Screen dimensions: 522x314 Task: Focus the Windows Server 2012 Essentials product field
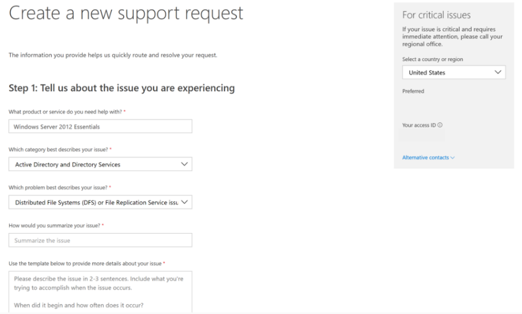tap(101, 126)
